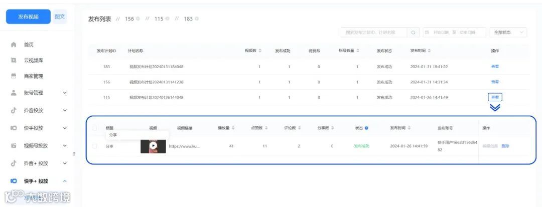This screenshot has width=542, height=207.
Task: Click the 发布列表 page title
Action: 99,19
